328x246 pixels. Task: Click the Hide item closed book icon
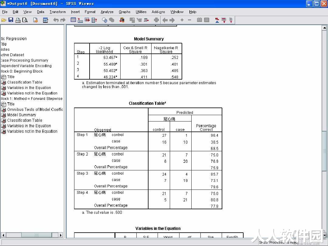pos(207,20)
